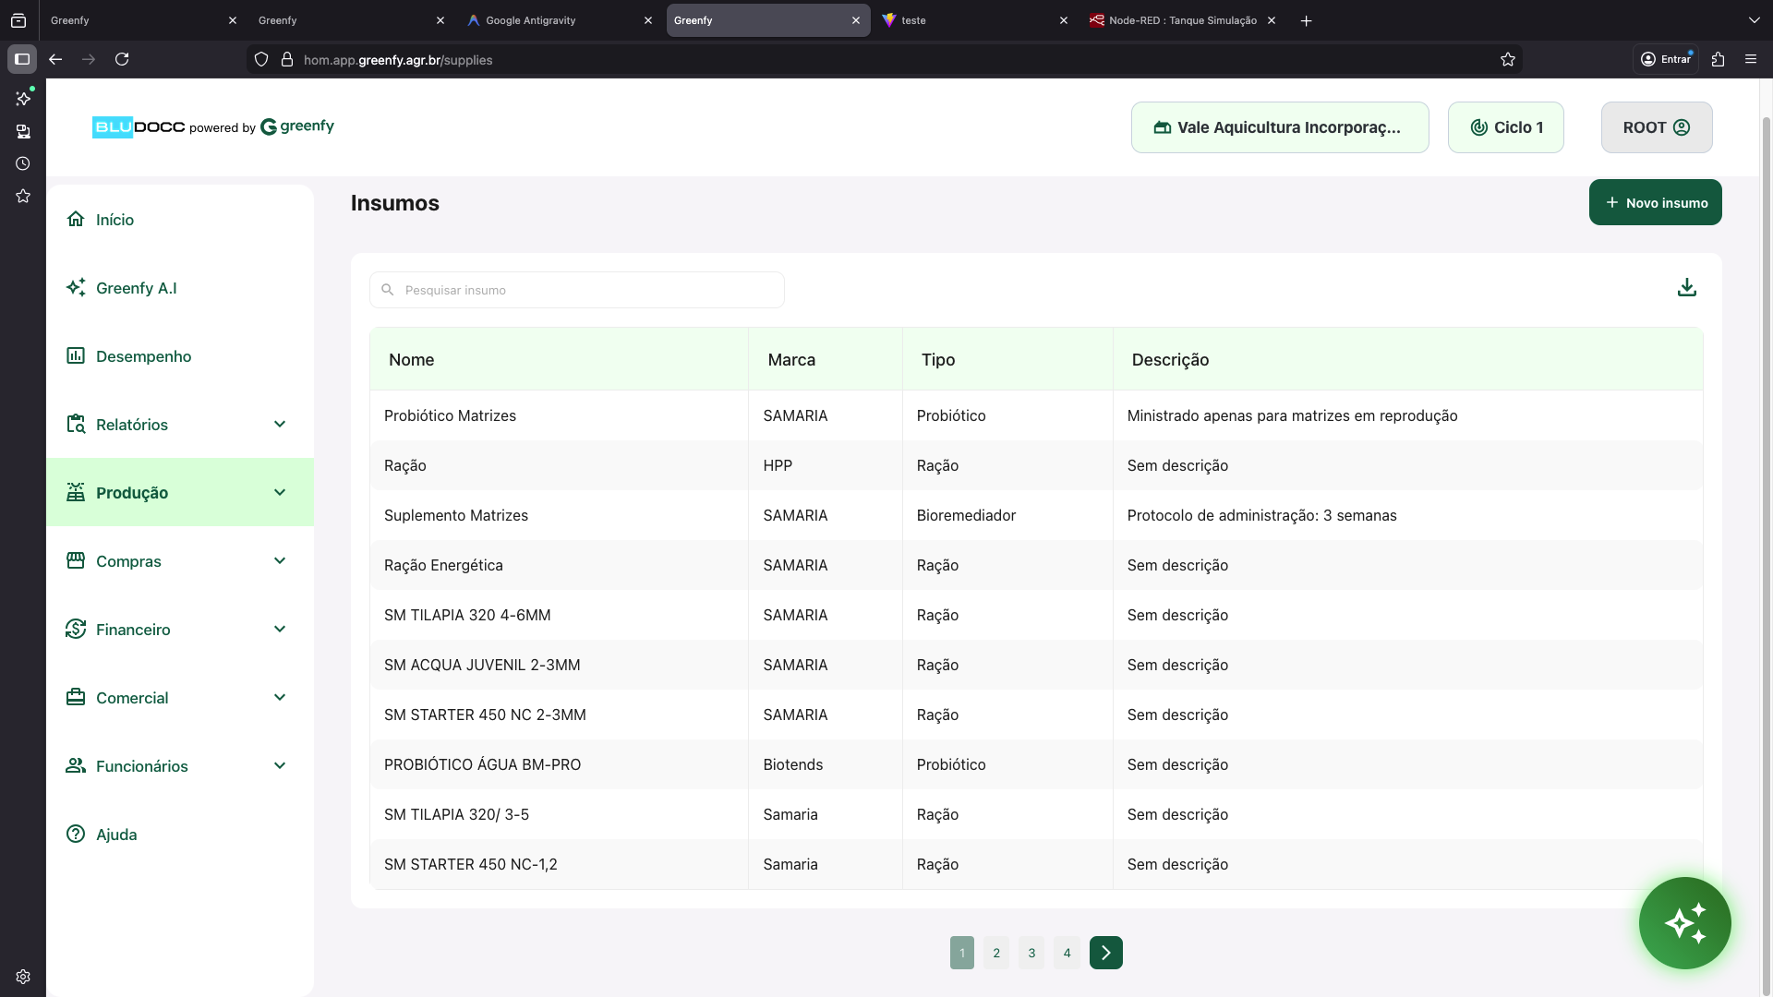Collapse the Produção section chevron
The height and width of the screenshot is (997, 1773).
click(x=280, y=492)
